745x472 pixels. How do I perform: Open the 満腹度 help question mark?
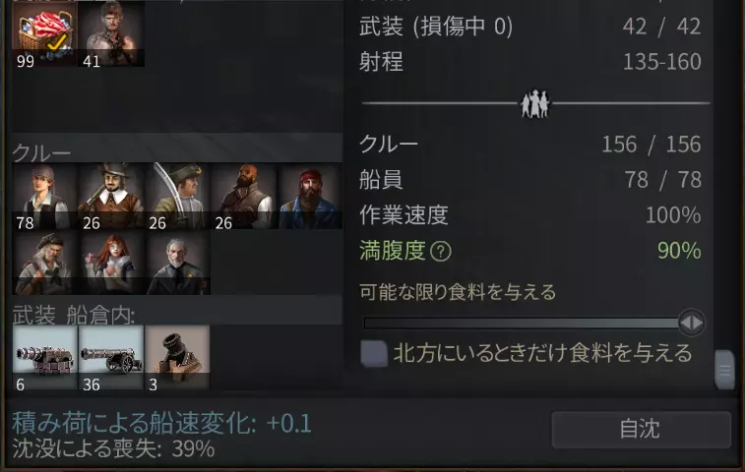pos(441,252)
